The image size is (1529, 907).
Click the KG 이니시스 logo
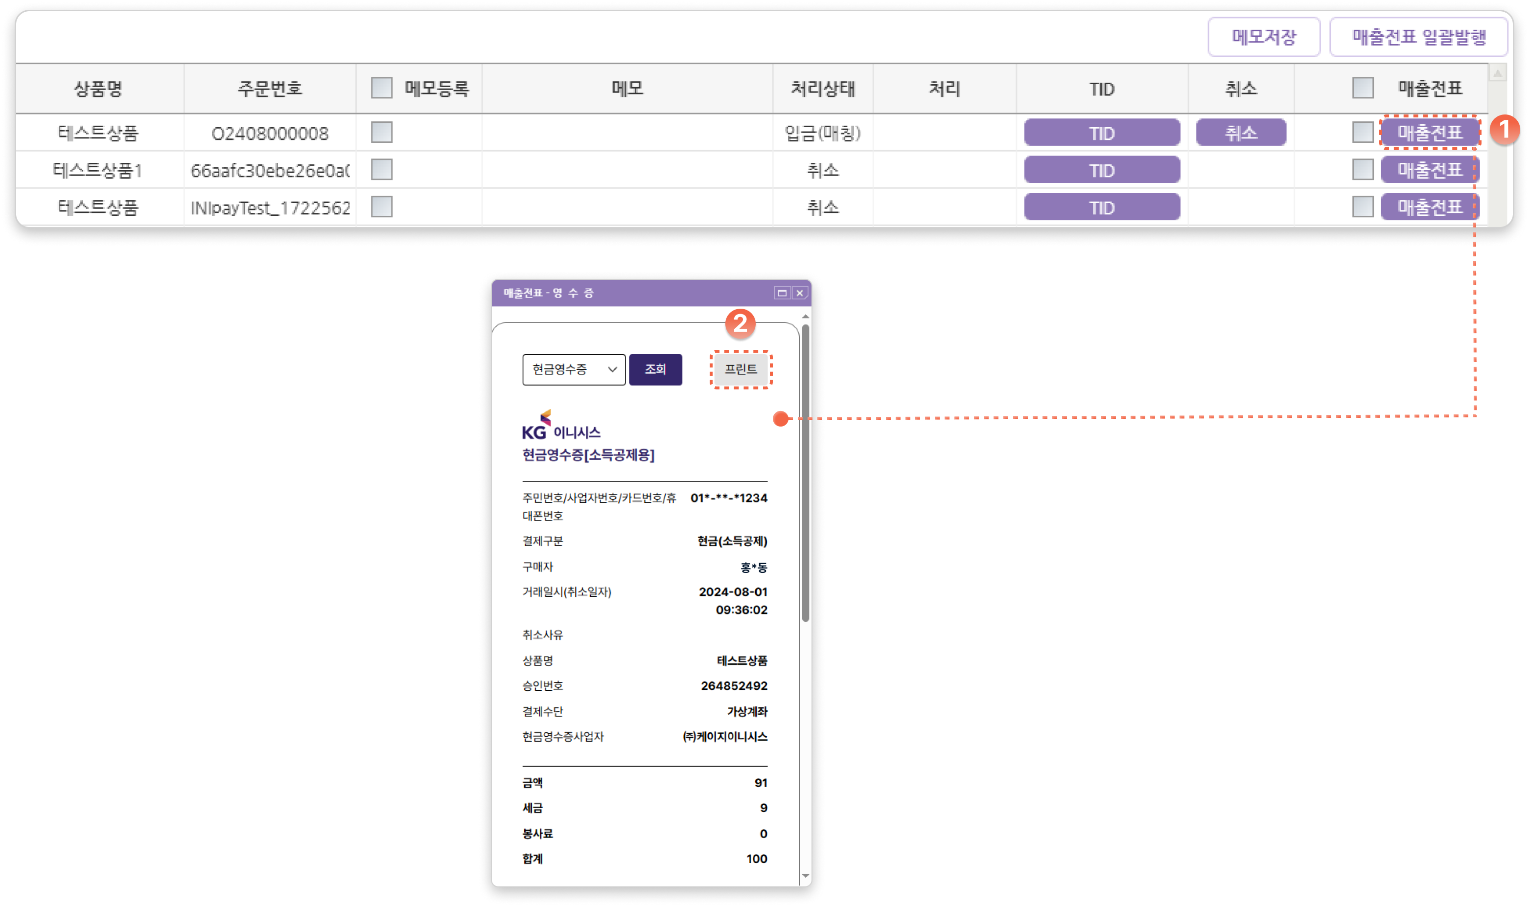click(560, 426)
